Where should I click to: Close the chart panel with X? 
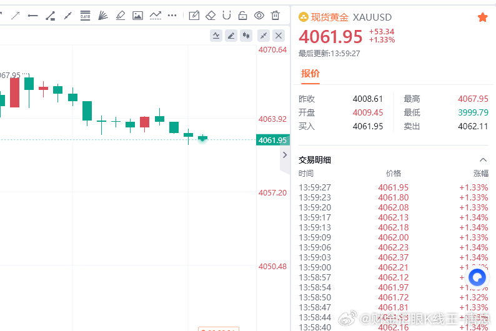pyautogui.click(x=279, y=36)
